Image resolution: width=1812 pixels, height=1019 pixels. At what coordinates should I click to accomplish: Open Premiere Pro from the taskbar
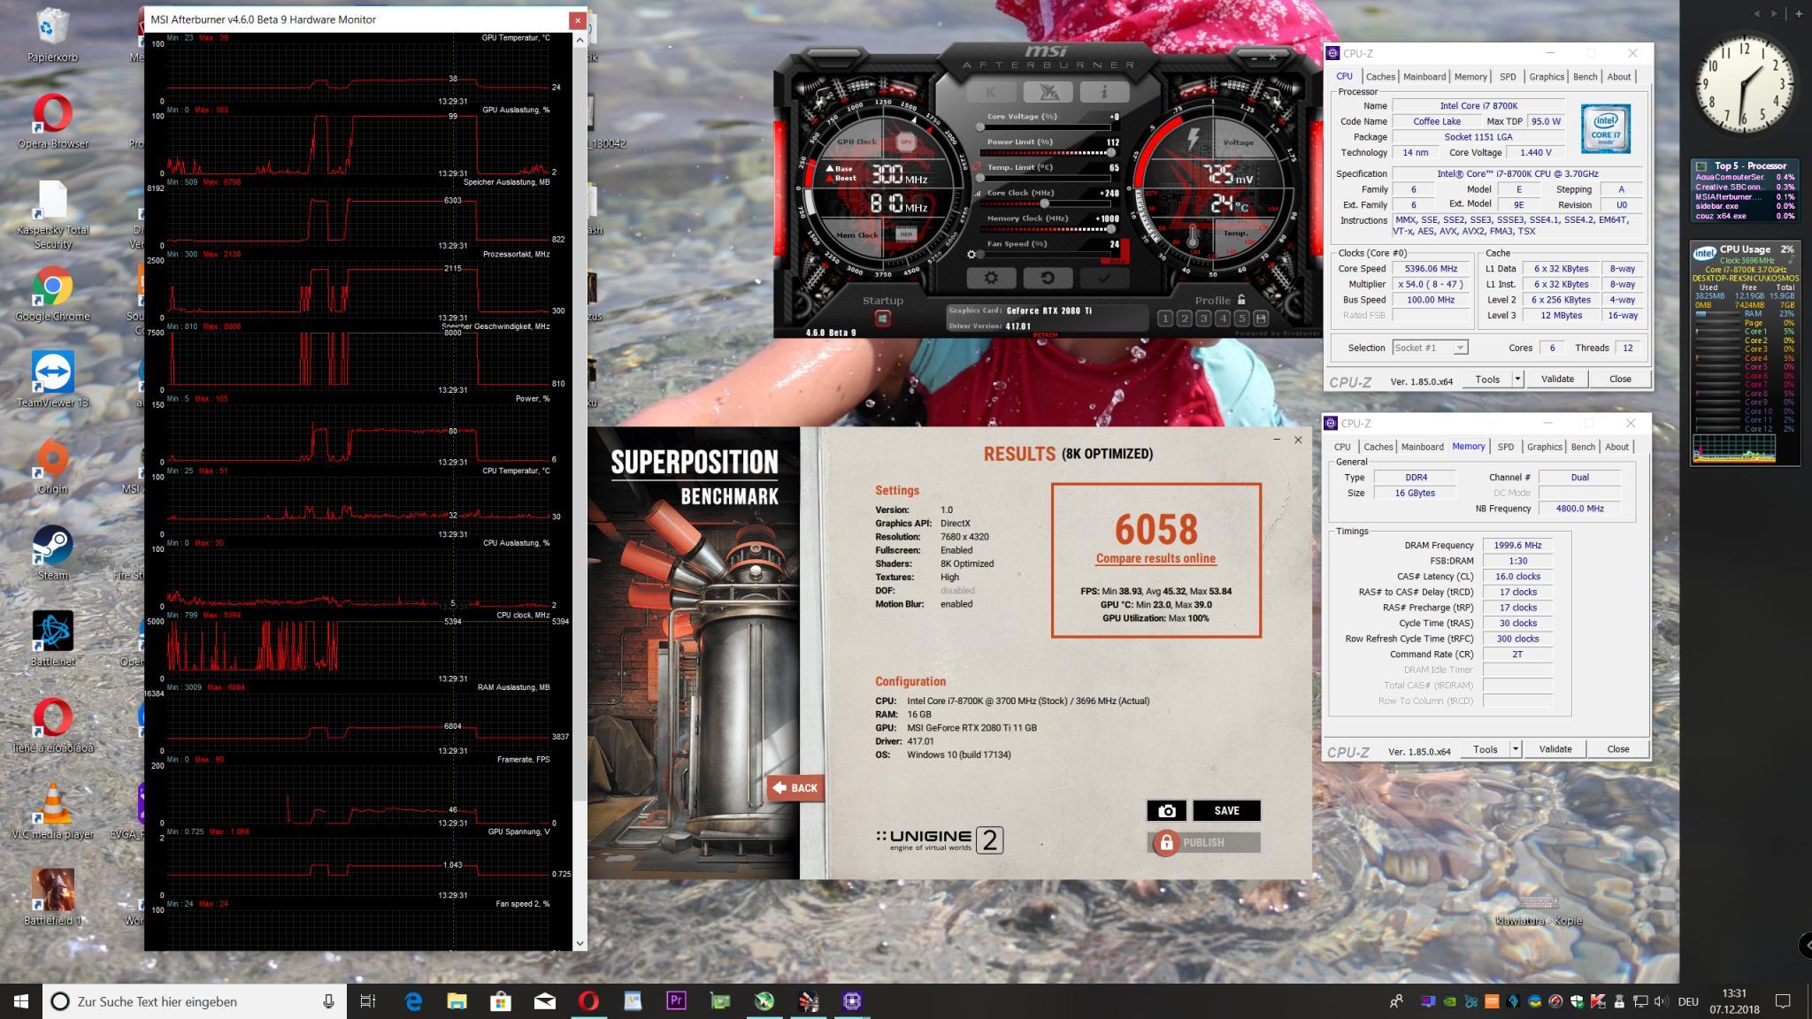(x=676, y=1001)
